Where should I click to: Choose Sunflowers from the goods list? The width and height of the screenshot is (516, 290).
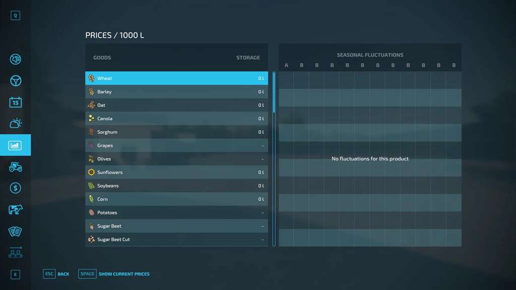tap(176, 172)
